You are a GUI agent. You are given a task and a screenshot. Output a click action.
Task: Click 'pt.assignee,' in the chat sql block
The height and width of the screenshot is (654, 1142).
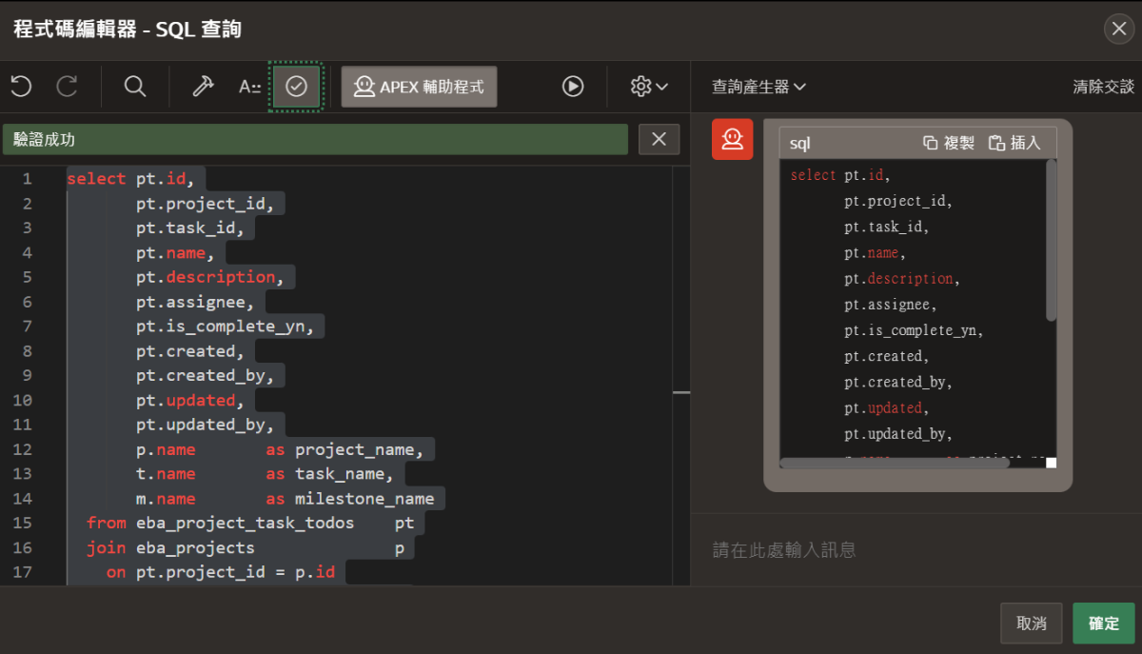891,305
